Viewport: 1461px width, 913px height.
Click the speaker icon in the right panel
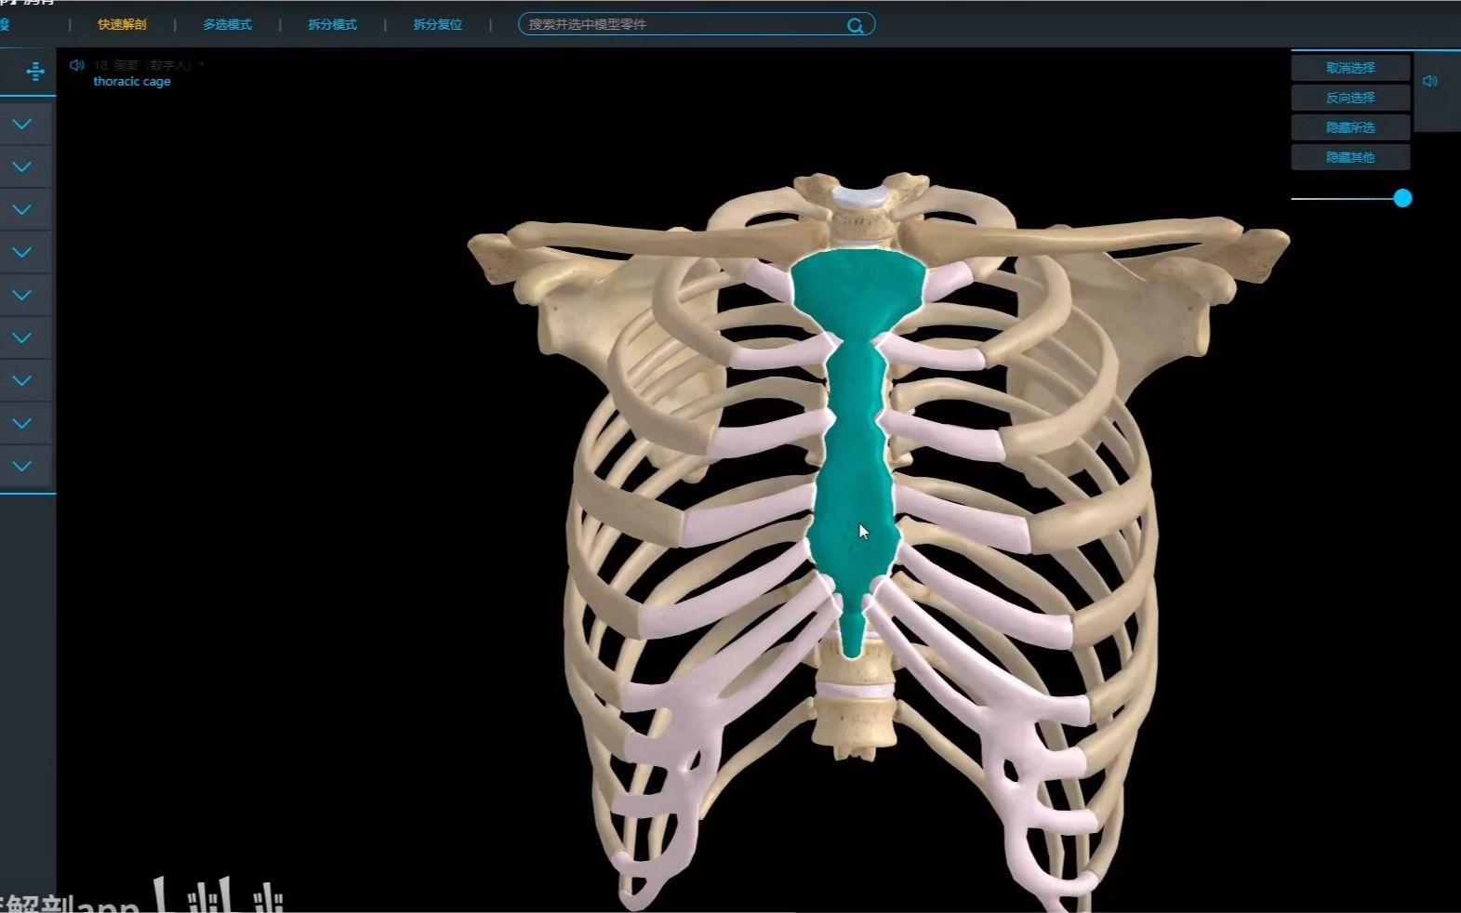(1430, 81)
